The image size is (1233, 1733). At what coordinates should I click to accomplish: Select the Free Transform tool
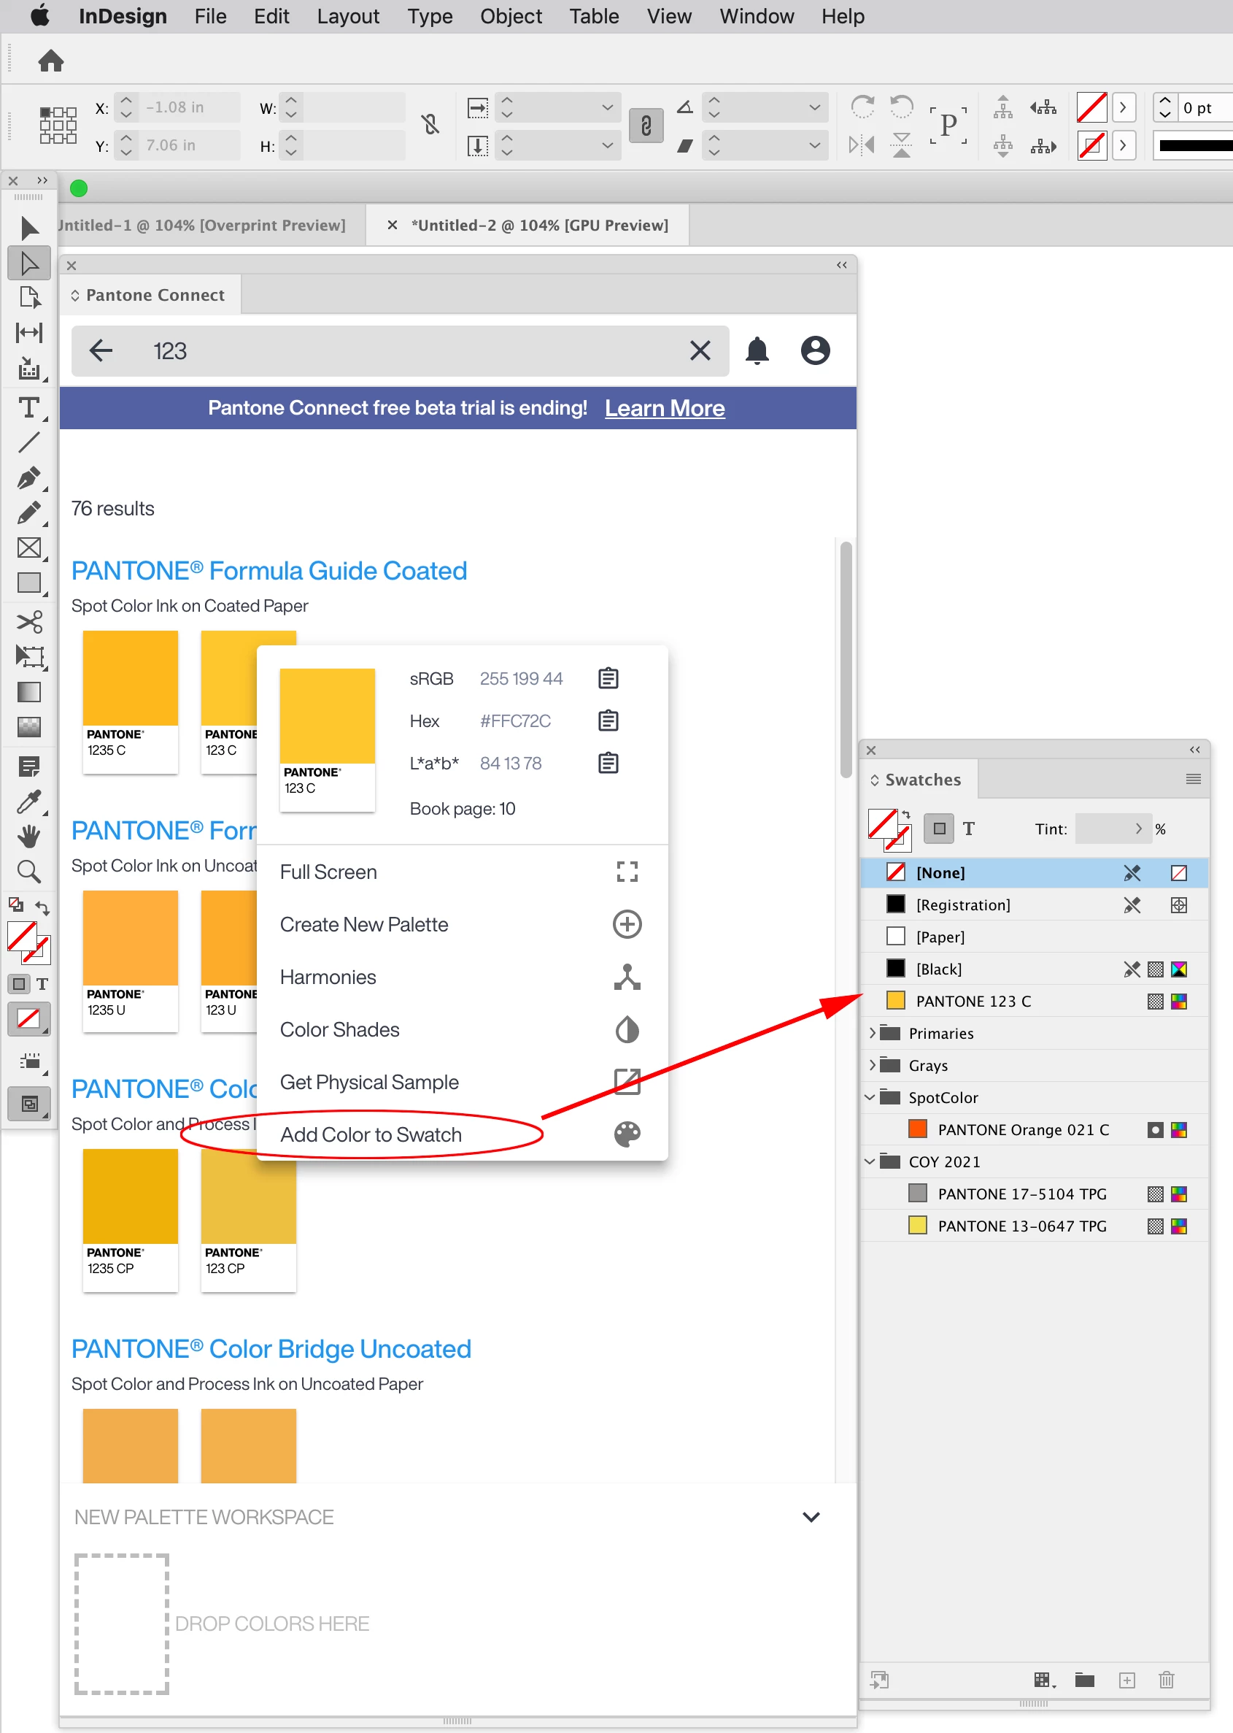click(x=29, y=656)
